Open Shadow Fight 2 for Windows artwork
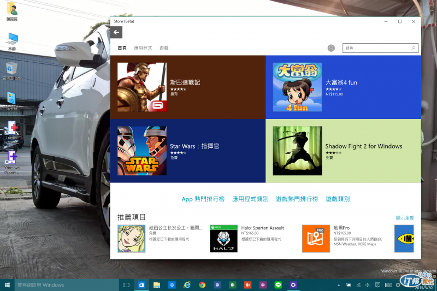437x291 pixels. [x=297, y=151]
